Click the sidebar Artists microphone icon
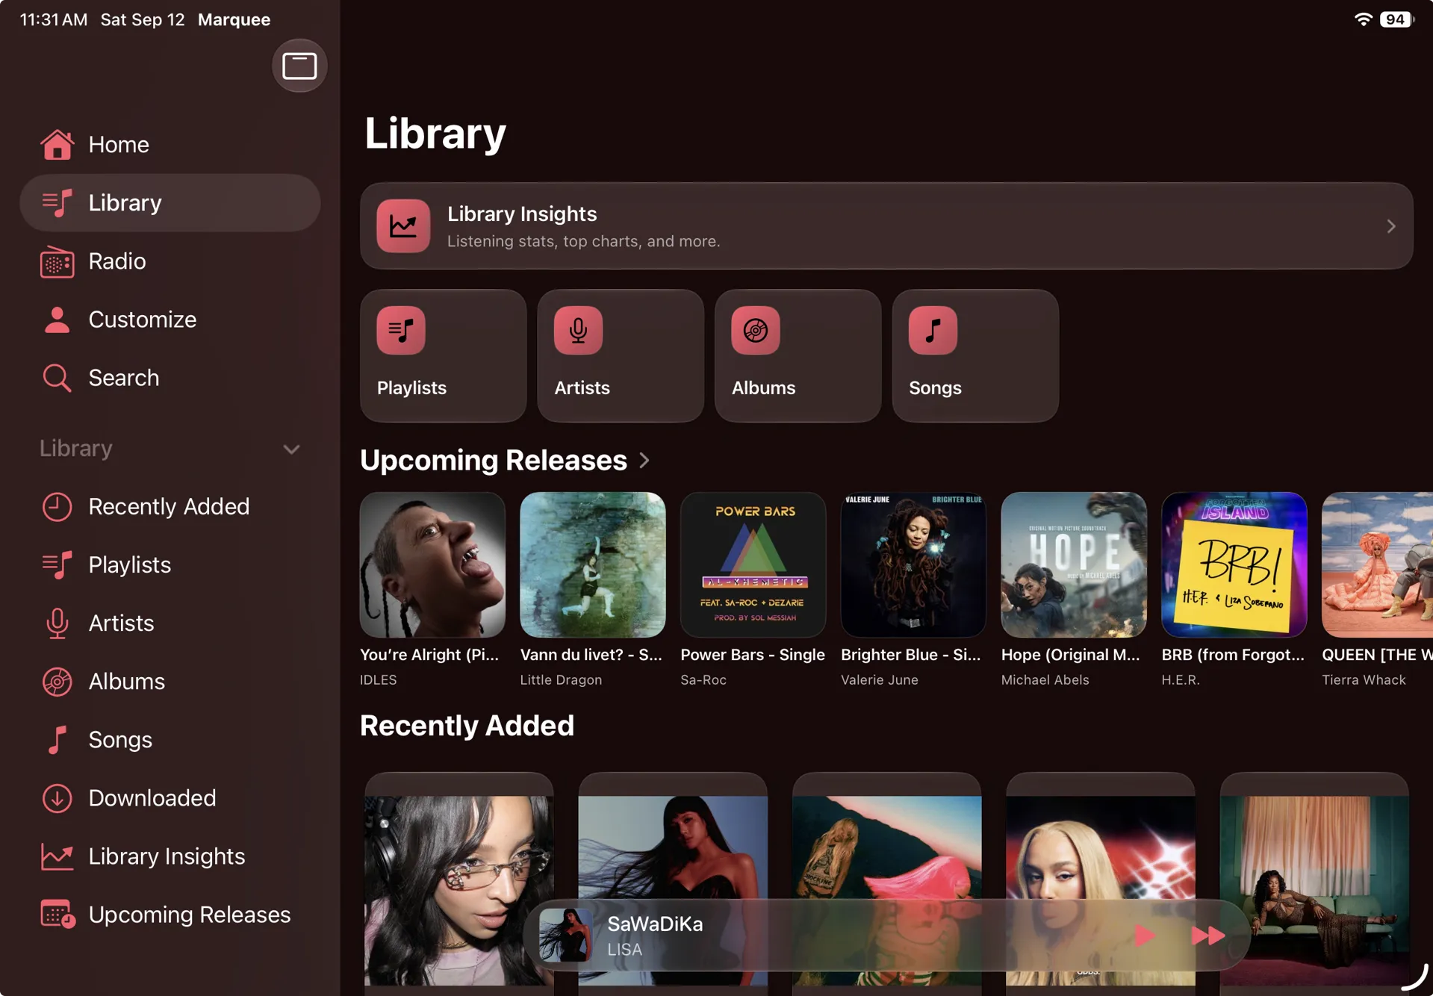1433x996 pixels. click(x=57, y=623)
